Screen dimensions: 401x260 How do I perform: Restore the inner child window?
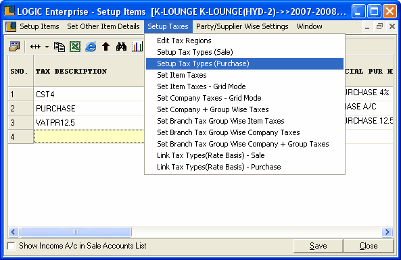click(379, 26)
